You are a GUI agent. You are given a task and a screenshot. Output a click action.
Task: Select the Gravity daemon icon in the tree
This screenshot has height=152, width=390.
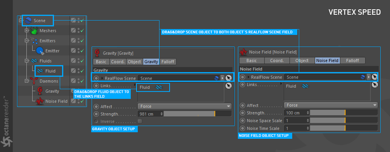pos(40,91)
